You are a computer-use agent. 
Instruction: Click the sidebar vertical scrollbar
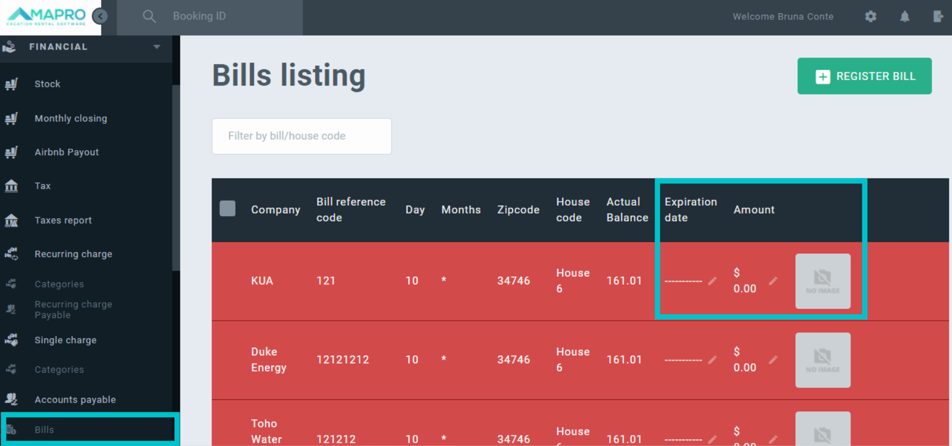pos(176,178)
